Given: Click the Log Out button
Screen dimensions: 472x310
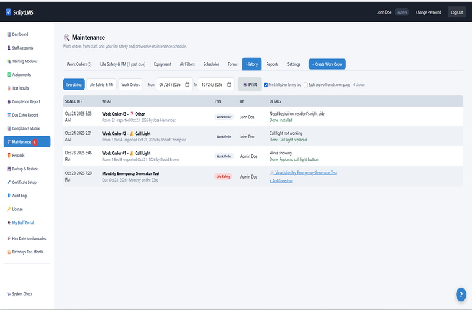Looking at the screenshot, I should pyautogui.click(x=457, y=12).
